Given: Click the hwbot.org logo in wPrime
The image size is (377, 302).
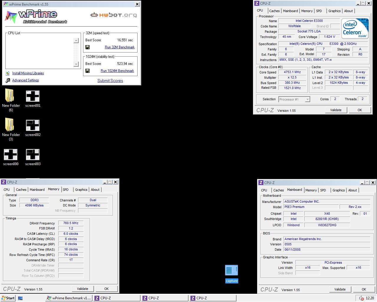Looking at the screenshot, I should coord(113,15).
